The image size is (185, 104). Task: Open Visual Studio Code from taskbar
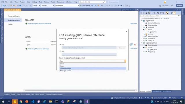click(x=33, y=101)
